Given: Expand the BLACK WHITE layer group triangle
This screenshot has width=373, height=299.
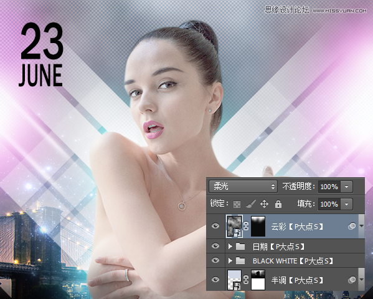Looking at the screenshot, I should 230,261.
